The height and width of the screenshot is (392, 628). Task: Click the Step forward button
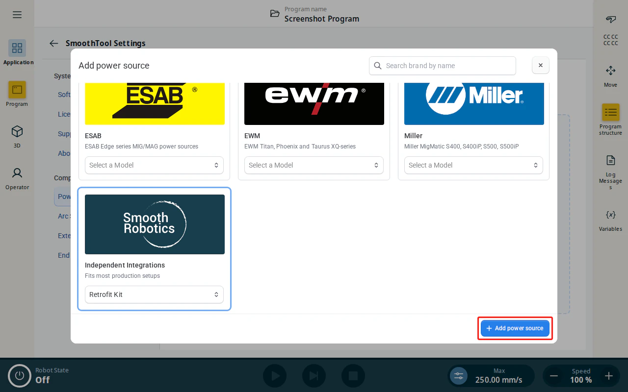pyautogui.click(x=314, y=376)
